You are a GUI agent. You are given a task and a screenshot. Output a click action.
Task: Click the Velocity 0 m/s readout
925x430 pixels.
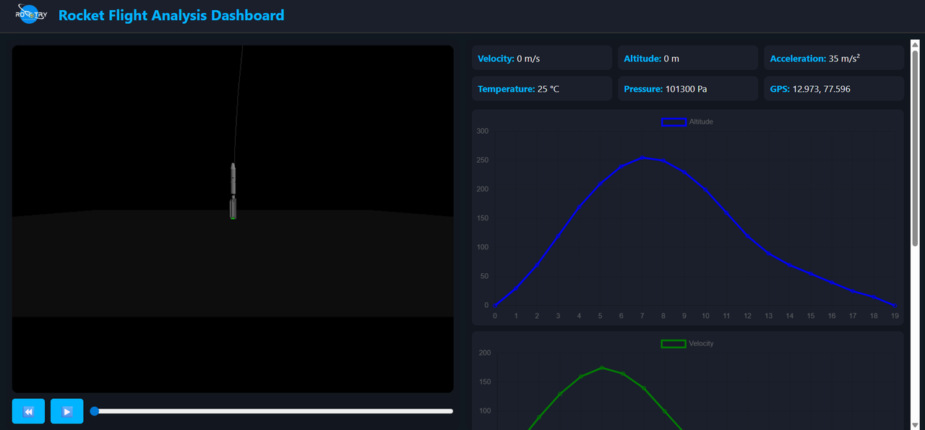[542, 59]
